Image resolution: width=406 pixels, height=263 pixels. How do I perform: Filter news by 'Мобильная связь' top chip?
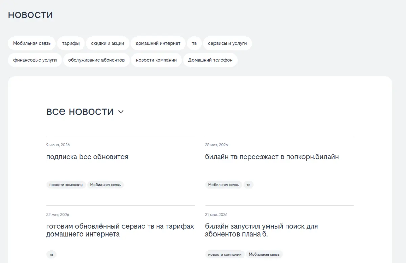32,43
